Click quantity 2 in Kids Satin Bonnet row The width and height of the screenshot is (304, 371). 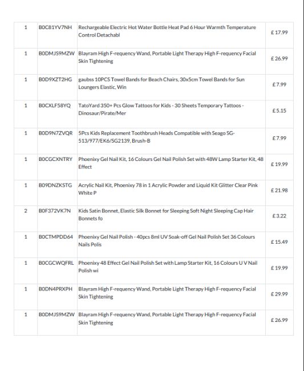point(26,211)
